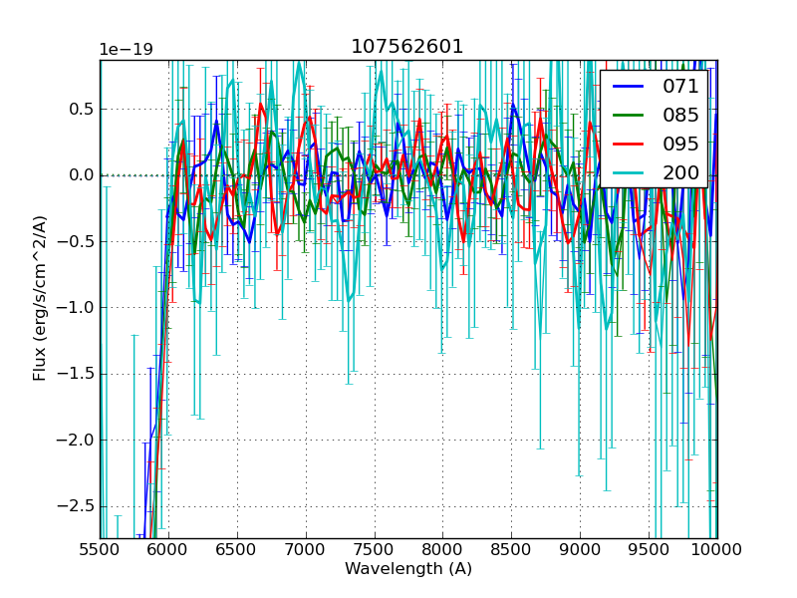Select the 095 legend label
The image size is (797, 598).
point(680,144)
